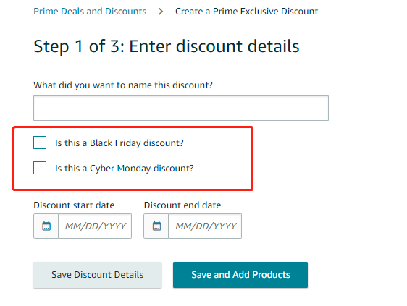Click the 'Enter discount details' heading text

(214, 46)
